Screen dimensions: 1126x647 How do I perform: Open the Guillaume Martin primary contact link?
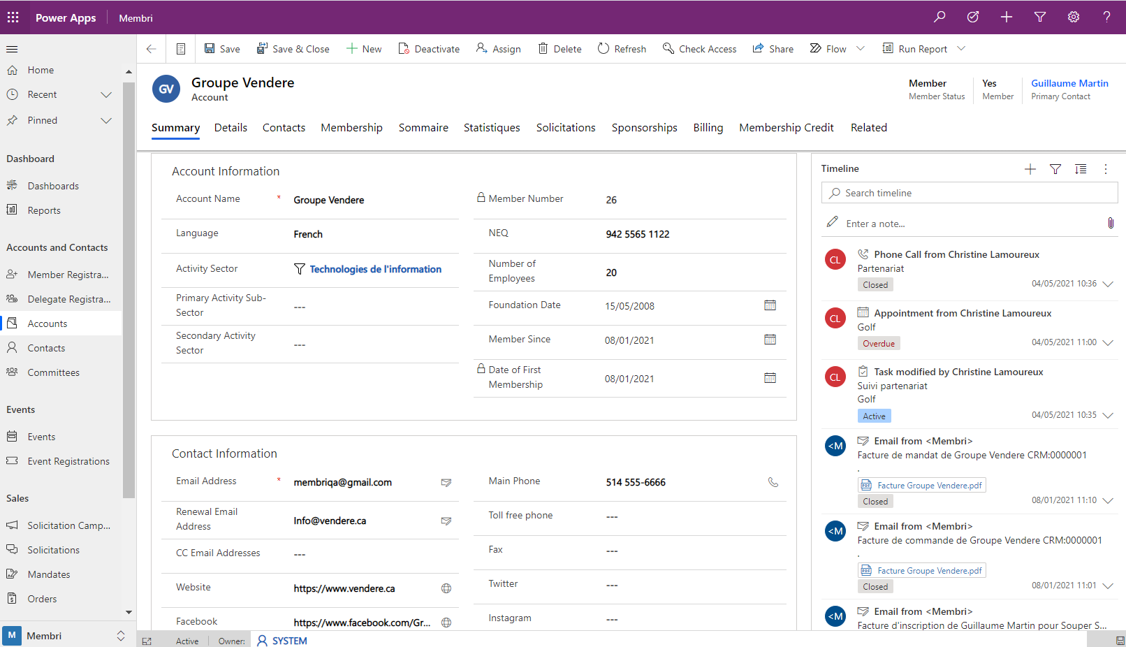pos(1069,83)
